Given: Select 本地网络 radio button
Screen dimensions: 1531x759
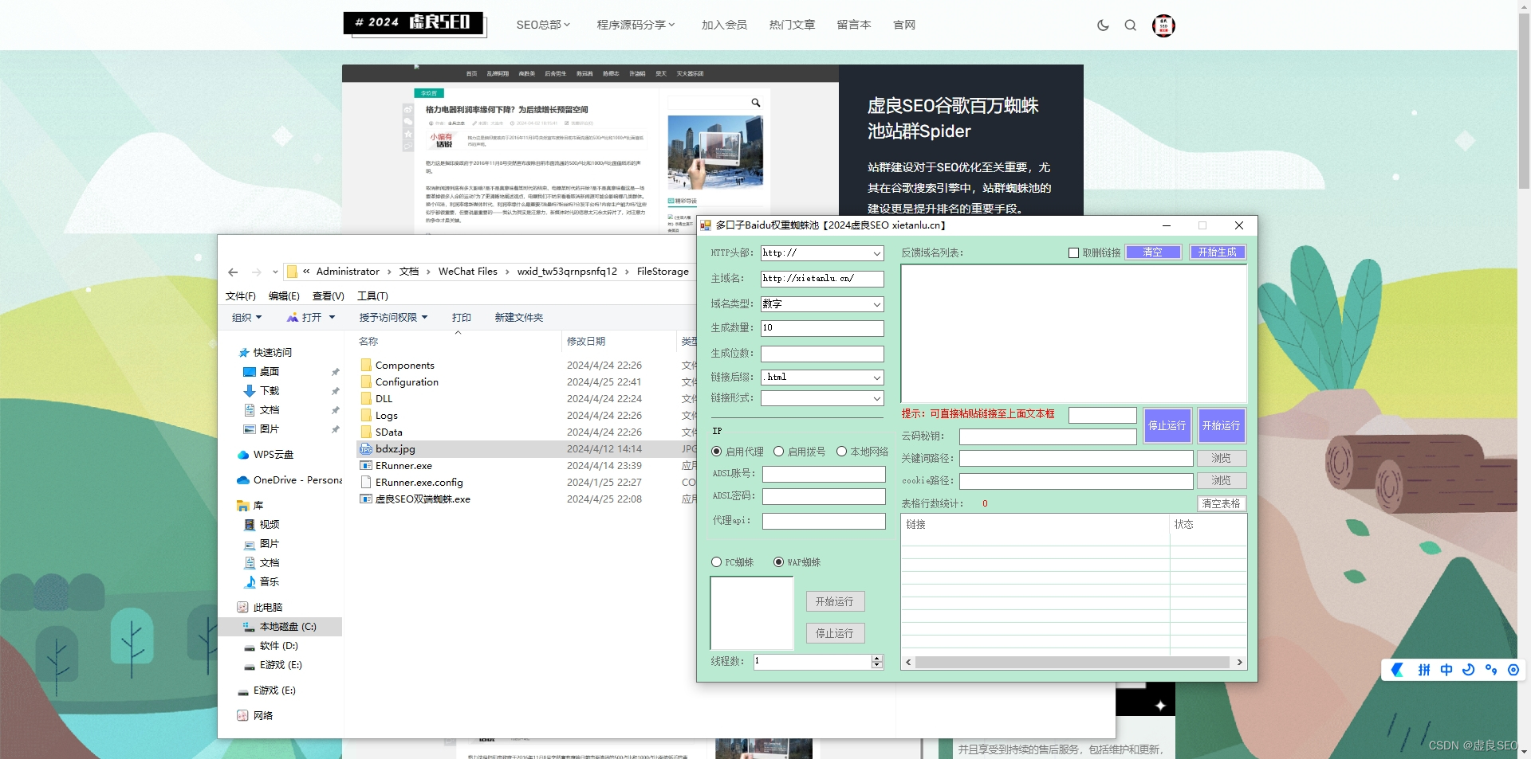Looking at the screenshot, I should click(x=841, y=452).
